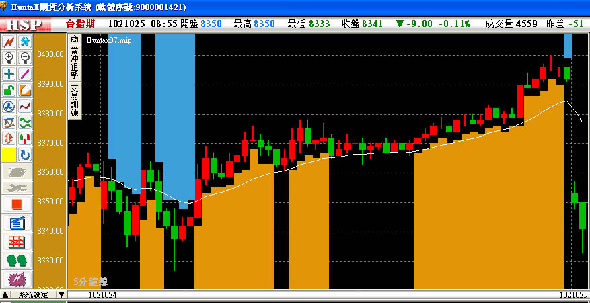Click the red wavy curve icon
590x303 pixels.
(25, 106)
